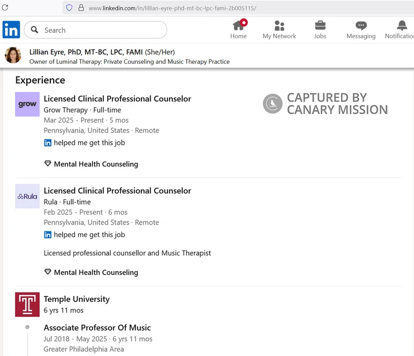Open My Network in navigation
Viewport: 414px width, 356px height.
(279, 30)
